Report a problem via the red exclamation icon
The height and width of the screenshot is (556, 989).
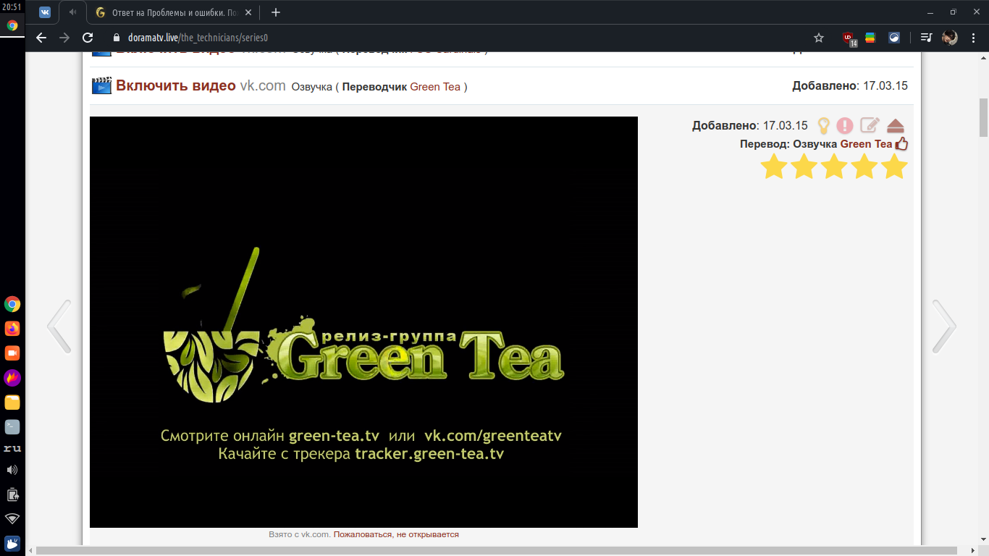coord(845,126)
